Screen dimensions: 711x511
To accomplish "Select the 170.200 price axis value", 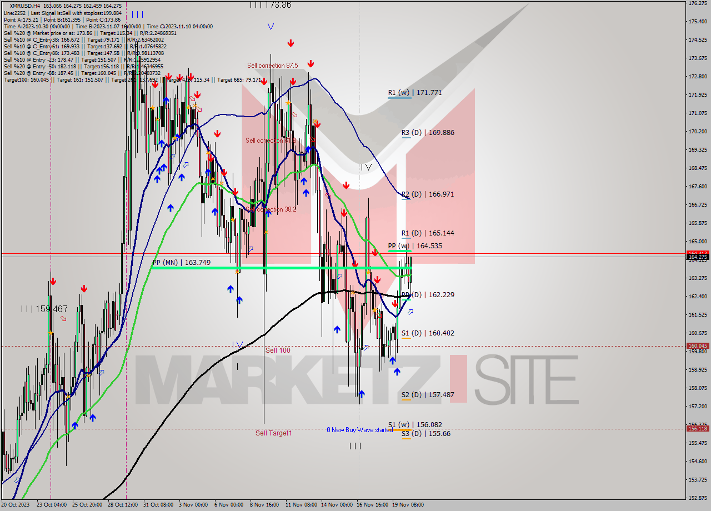I will [697, 132].
